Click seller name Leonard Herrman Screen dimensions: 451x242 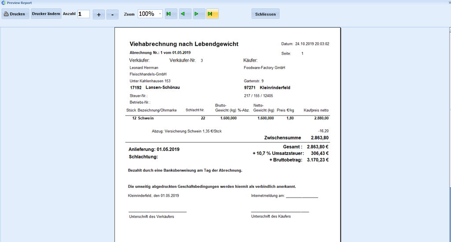(x=144, y=68)
